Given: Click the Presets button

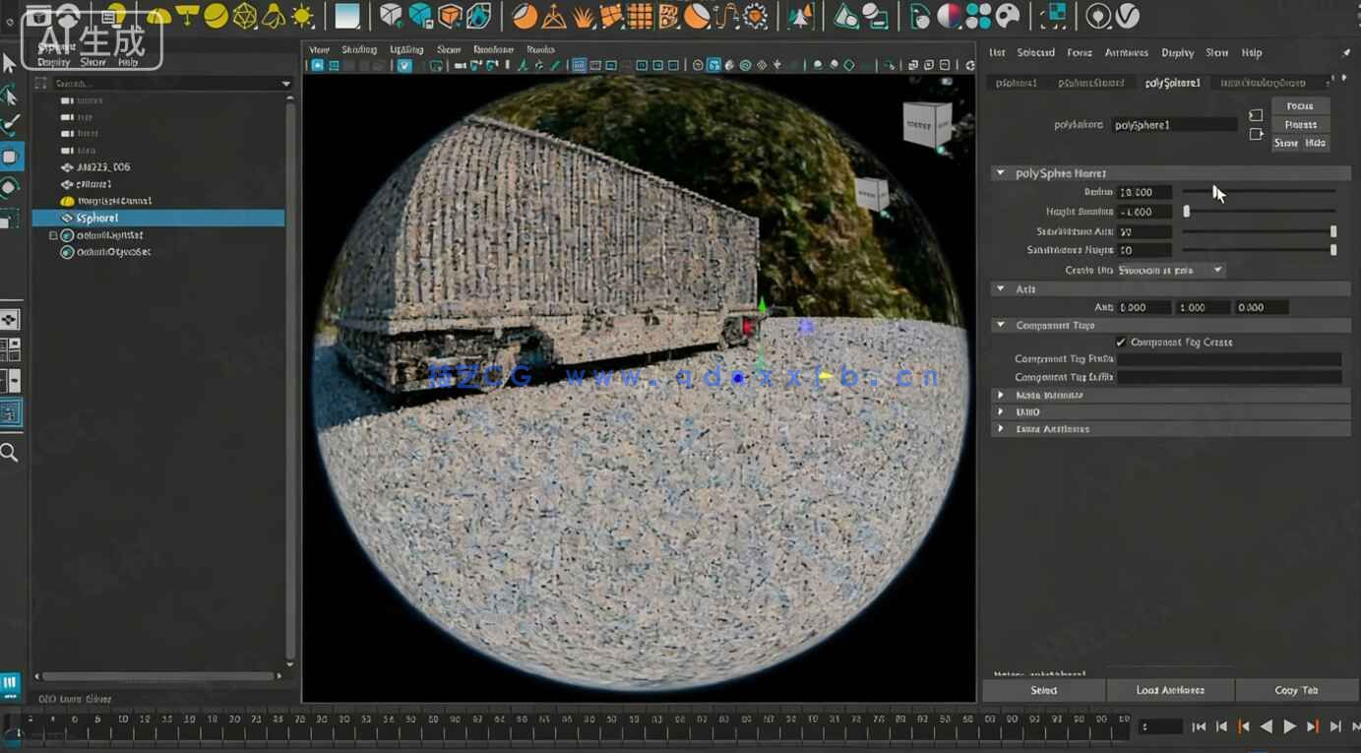Looking at the screenshot, I should 1300,124.
